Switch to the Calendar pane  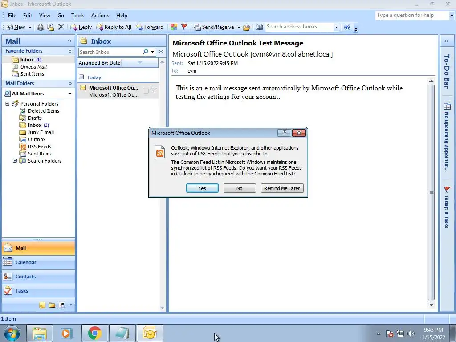tap(38, 262)
